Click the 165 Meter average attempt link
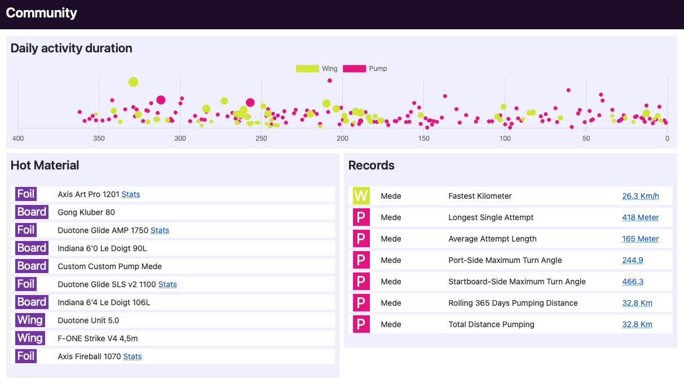The width and height of the screenshot is (684, 384). [640, 239]
